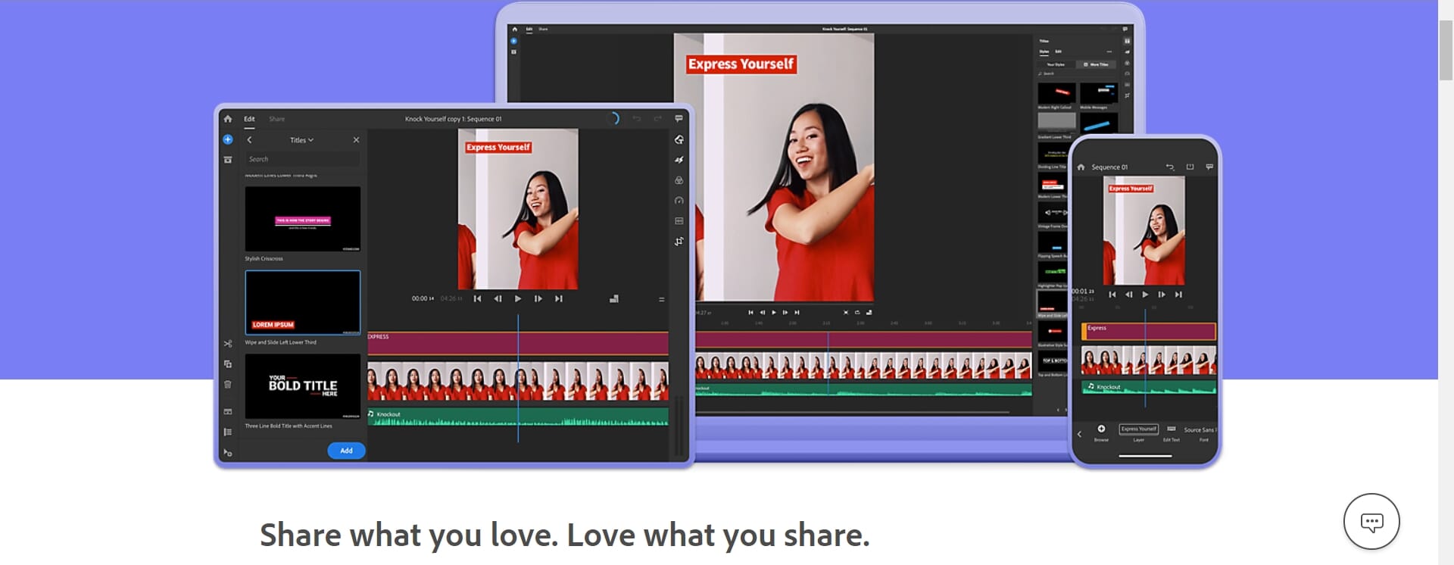Click skip-to-end in the tablet playback controls
This screenshot has height=565, width=1454.
pos(559,299)
